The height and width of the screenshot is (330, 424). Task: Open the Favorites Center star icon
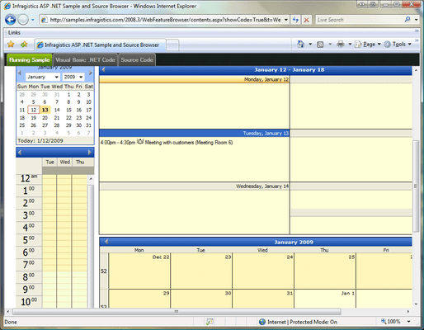pos(11,45)
